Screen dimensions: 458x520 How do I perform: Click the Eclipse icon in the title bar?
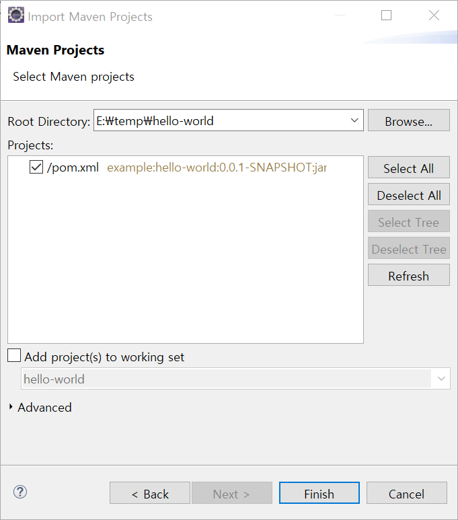(16, 15)
